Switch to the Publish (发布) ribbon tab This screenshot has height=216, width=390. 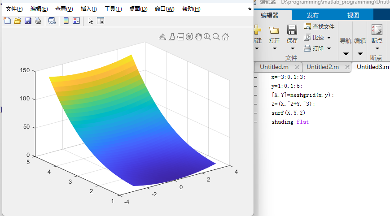coord(313,15)
